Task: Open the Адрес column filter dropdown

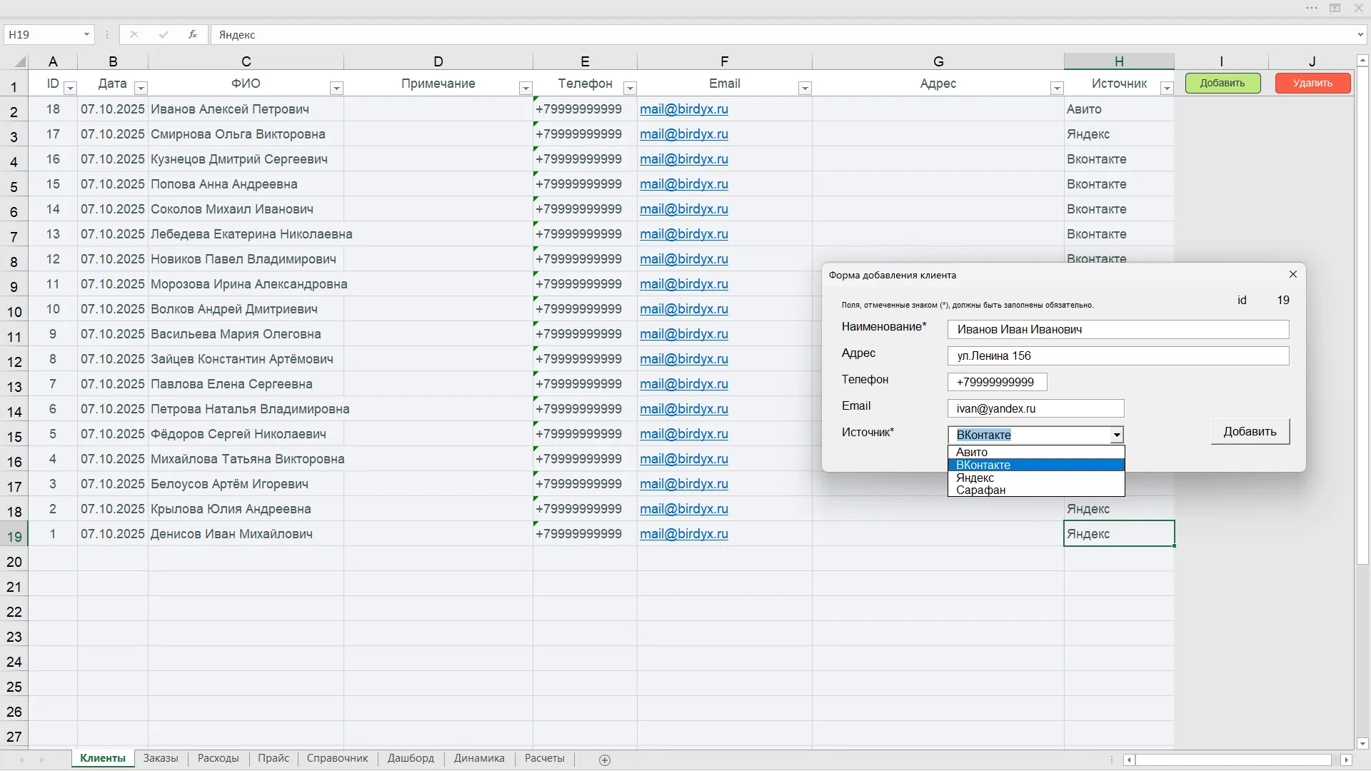Action: click(x=1057, y=88)
